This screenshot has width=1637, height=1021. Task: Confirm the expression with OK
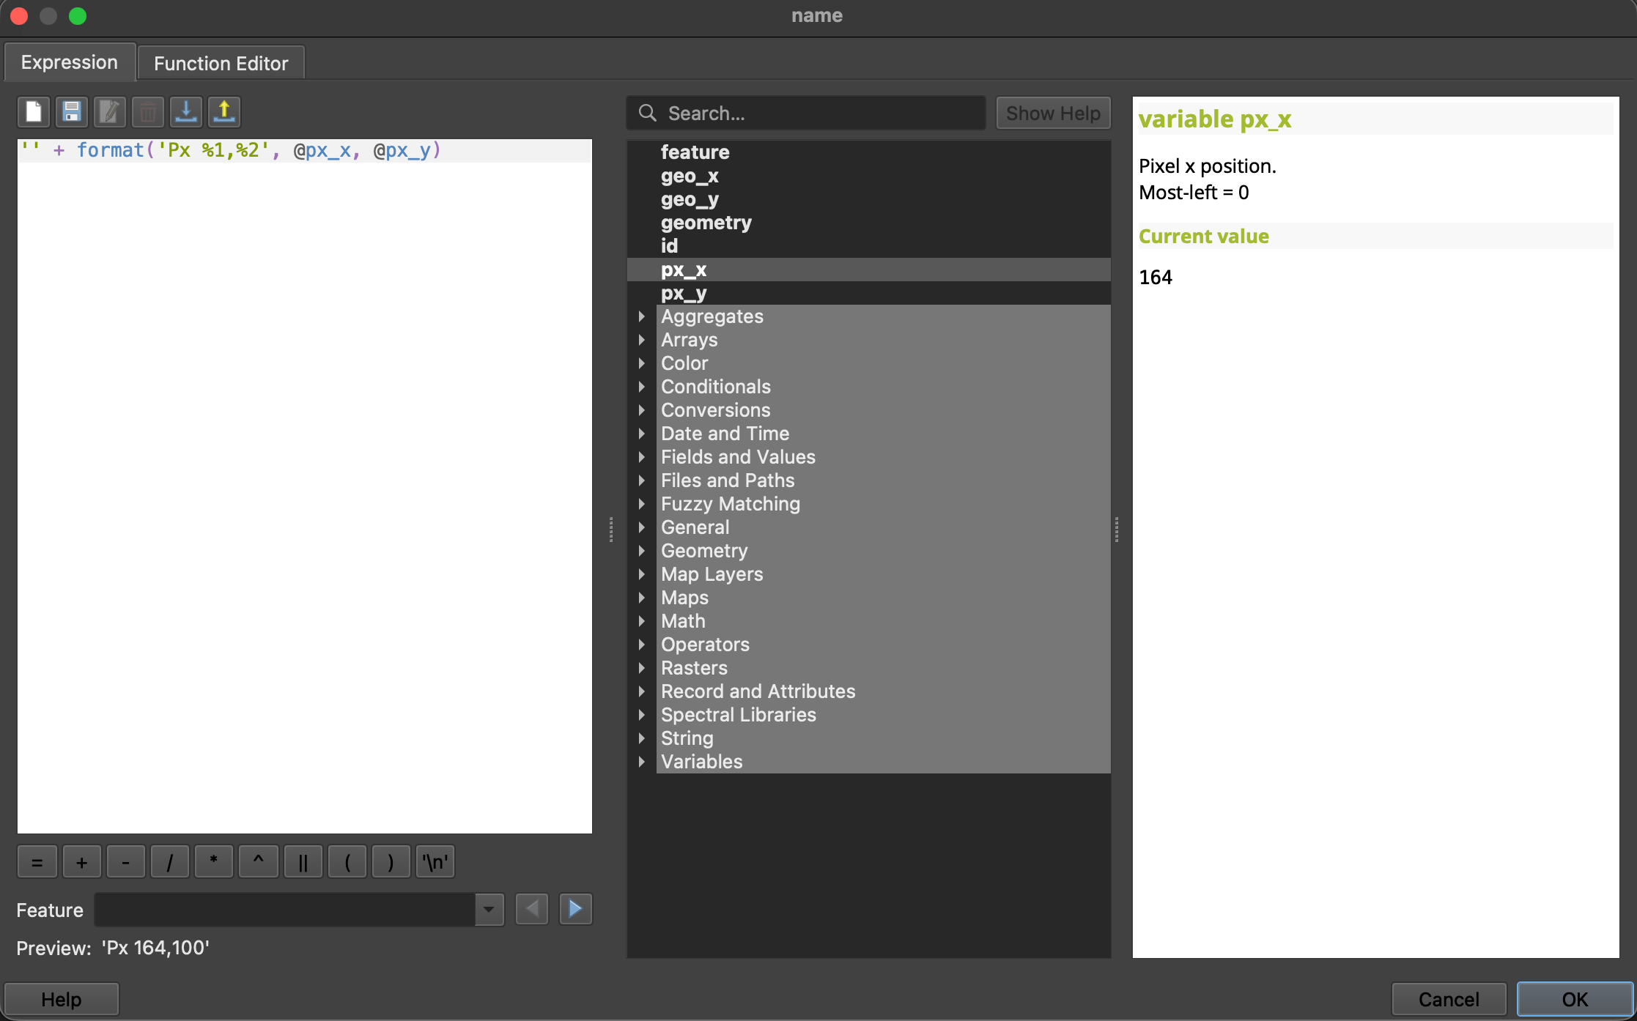1575,999
